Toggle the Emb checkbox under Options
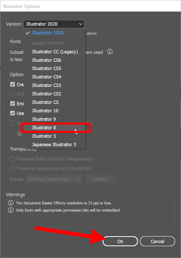The width and height of the screenshot is (181, 258). point(13,104)
